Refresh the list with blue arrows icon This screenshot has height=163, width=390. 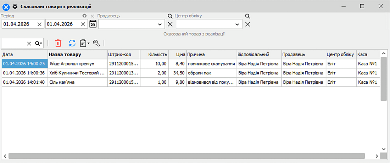(x=72, y=43)
